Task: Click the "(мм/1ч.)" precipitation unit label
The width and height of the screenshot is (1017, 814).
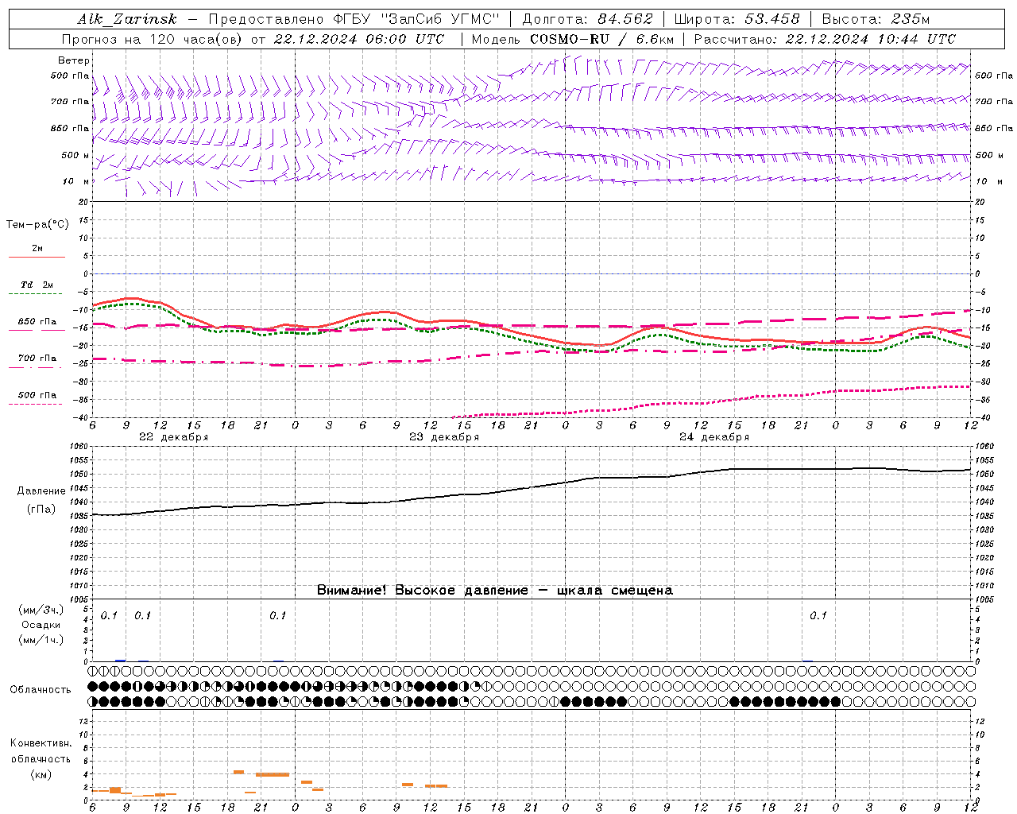Action: 41,640
